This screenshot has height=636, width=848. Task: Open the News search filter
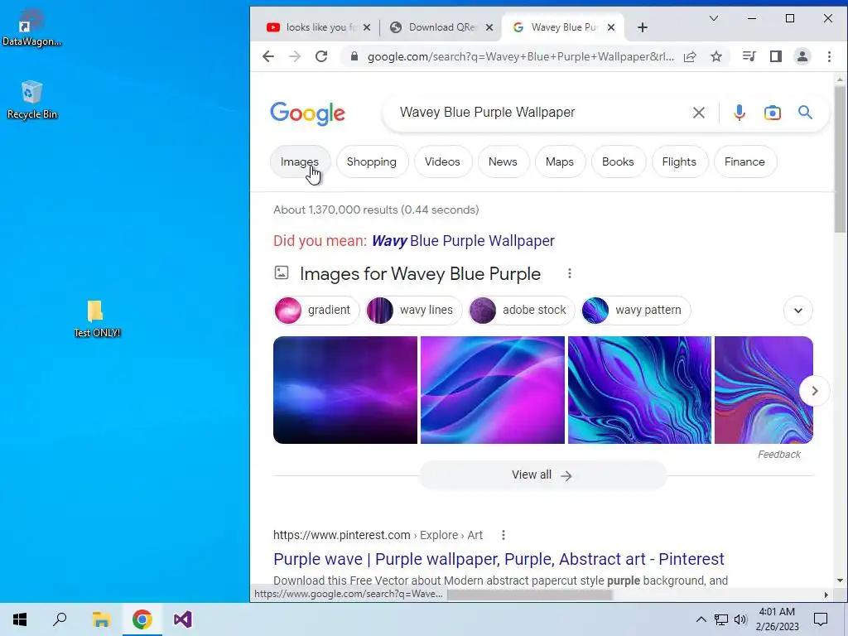click(x=503, y=161)
